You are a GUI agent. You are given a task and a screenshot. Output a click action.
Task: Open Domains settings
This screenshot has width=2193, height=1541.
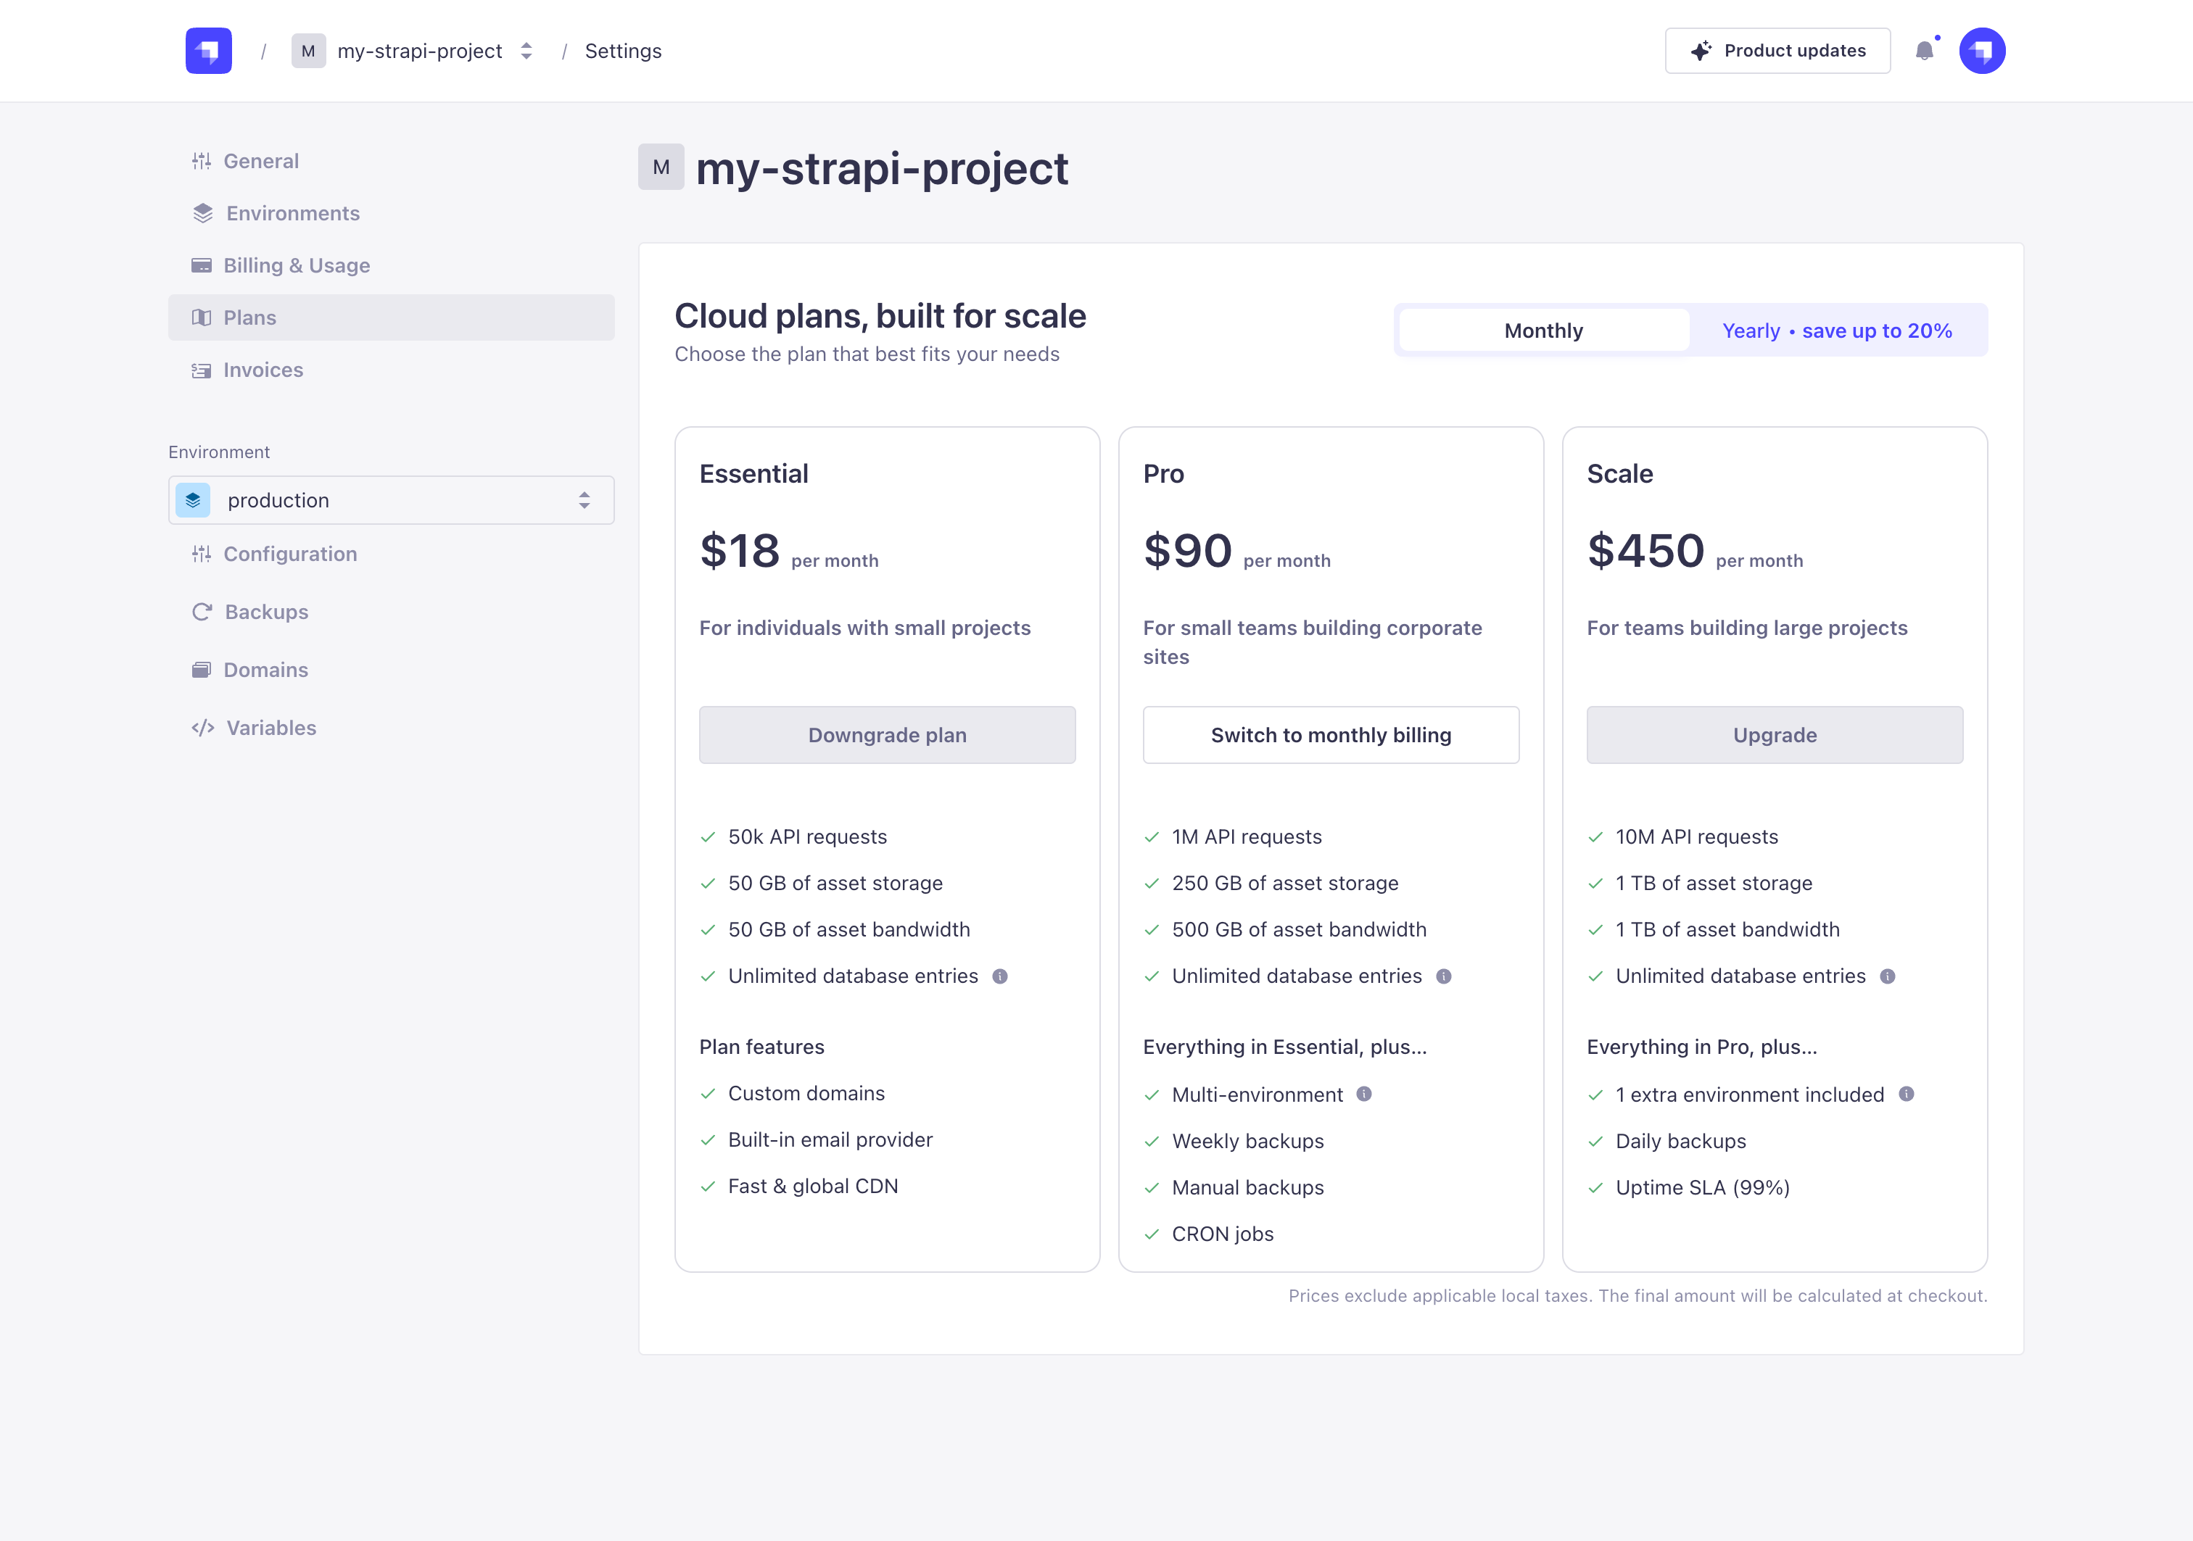pyautogui.click(x=392, y=670)
